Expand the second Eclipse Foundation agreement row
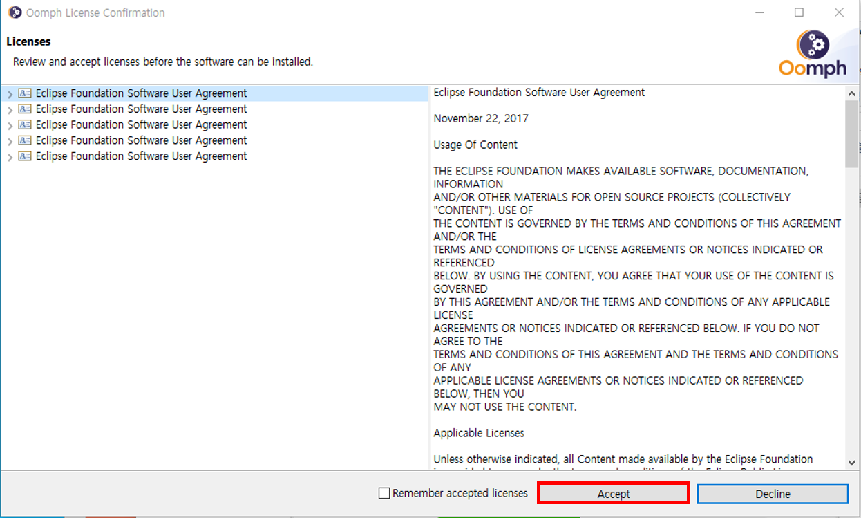The width and height of the screenshot is (861, 518). coord(10,109)
